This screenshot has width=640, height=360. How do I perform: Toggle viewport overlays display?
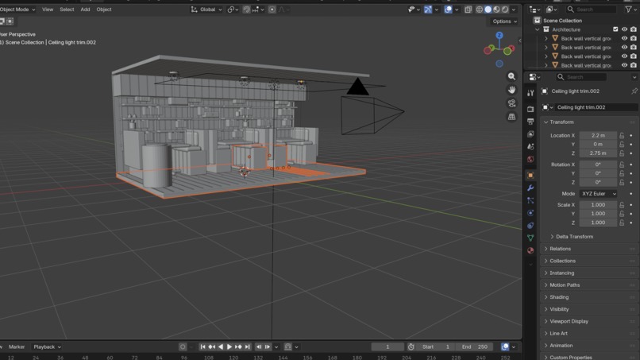click(448, 10)
